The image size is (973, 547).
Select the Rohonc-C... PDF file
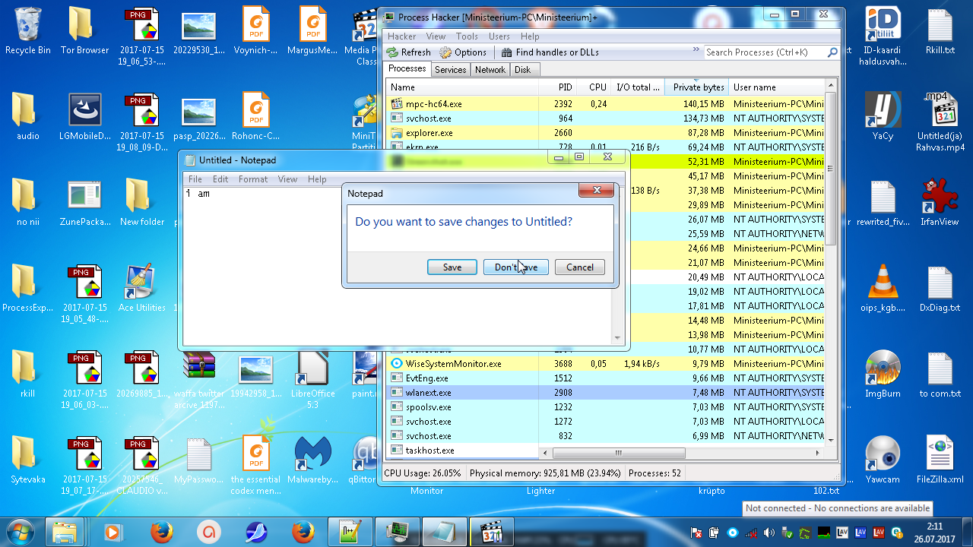[x=256, y=118]
